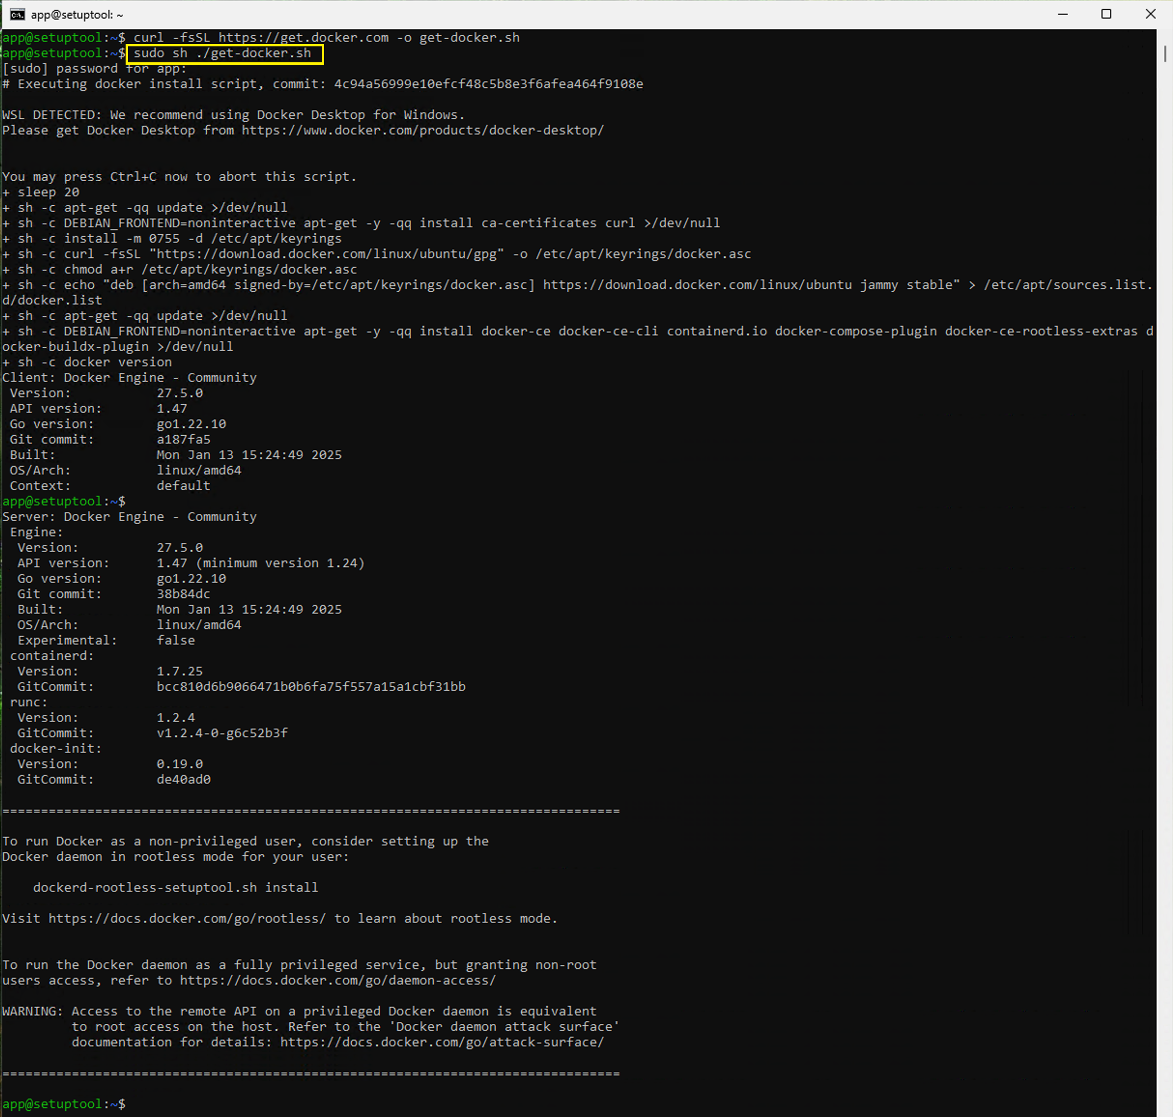
Task: Click the 'Executing docker install script' commit line
Action: coord(323,84)
